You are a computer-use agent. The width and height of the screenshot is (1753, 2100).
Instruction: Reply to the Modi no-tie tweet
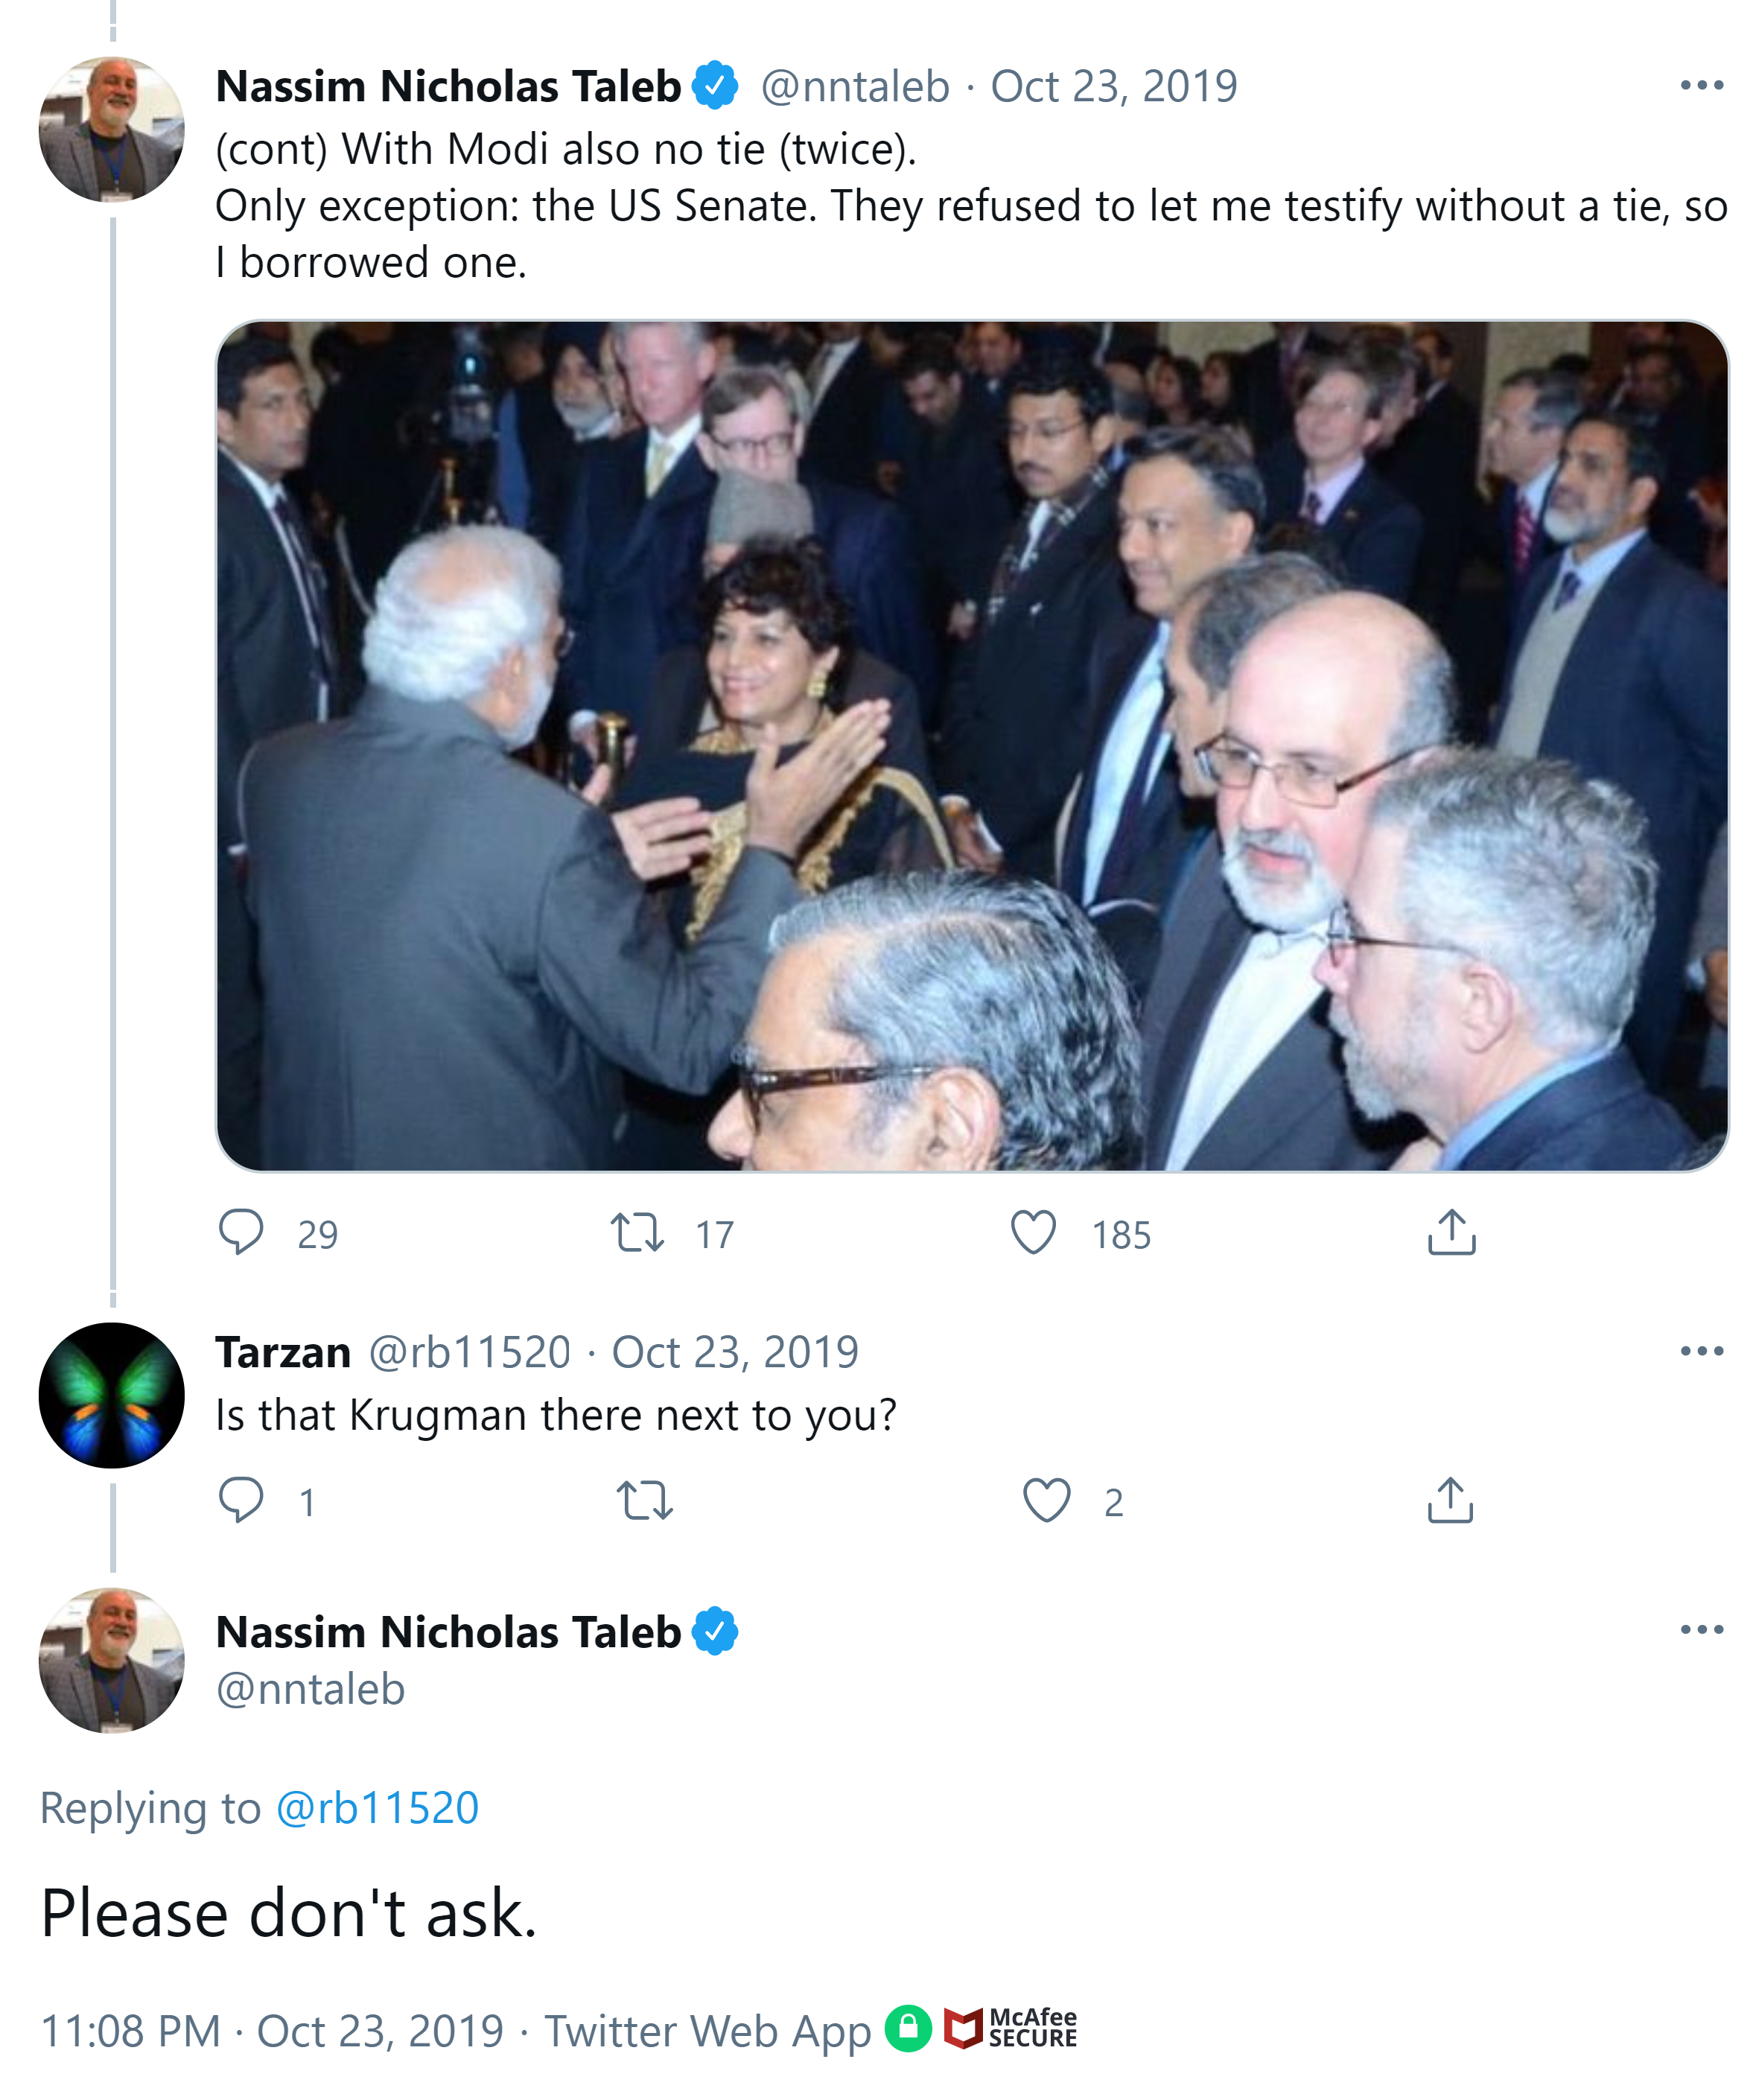241,1232
